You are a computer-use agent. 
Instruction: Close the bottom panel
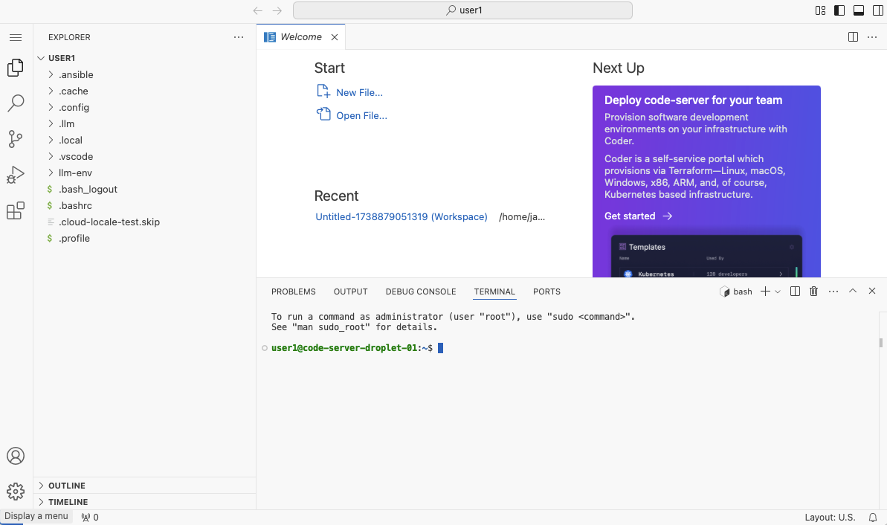(871, 291)
